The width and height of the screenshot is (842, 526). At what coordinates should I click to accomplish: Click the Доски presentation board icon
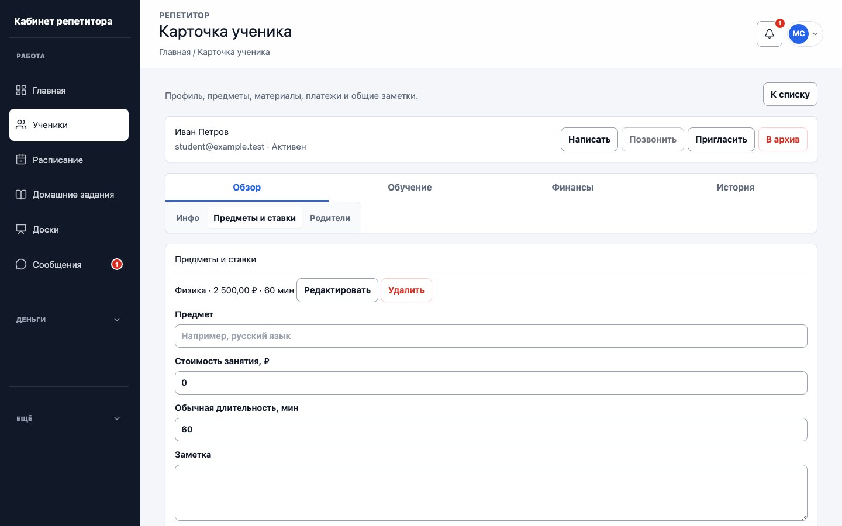coord(21,229)
